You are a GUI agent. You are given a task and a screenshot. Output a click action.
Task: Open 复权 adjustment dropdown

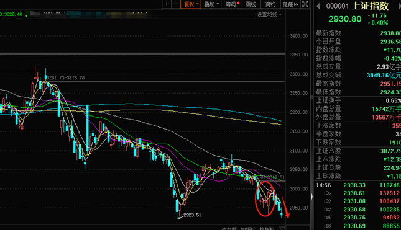(191, 4)
